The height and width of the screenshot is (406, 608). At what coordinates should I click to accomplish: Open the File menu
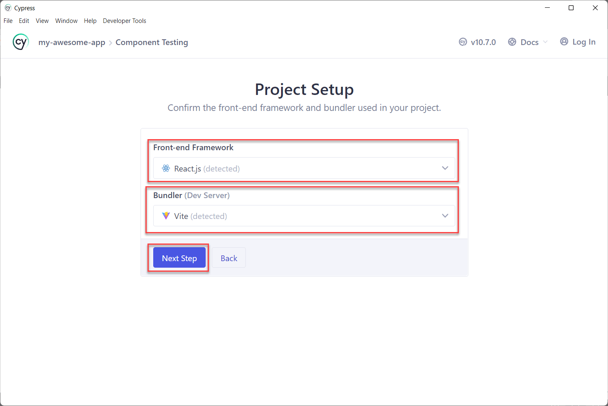pos(8,20)
